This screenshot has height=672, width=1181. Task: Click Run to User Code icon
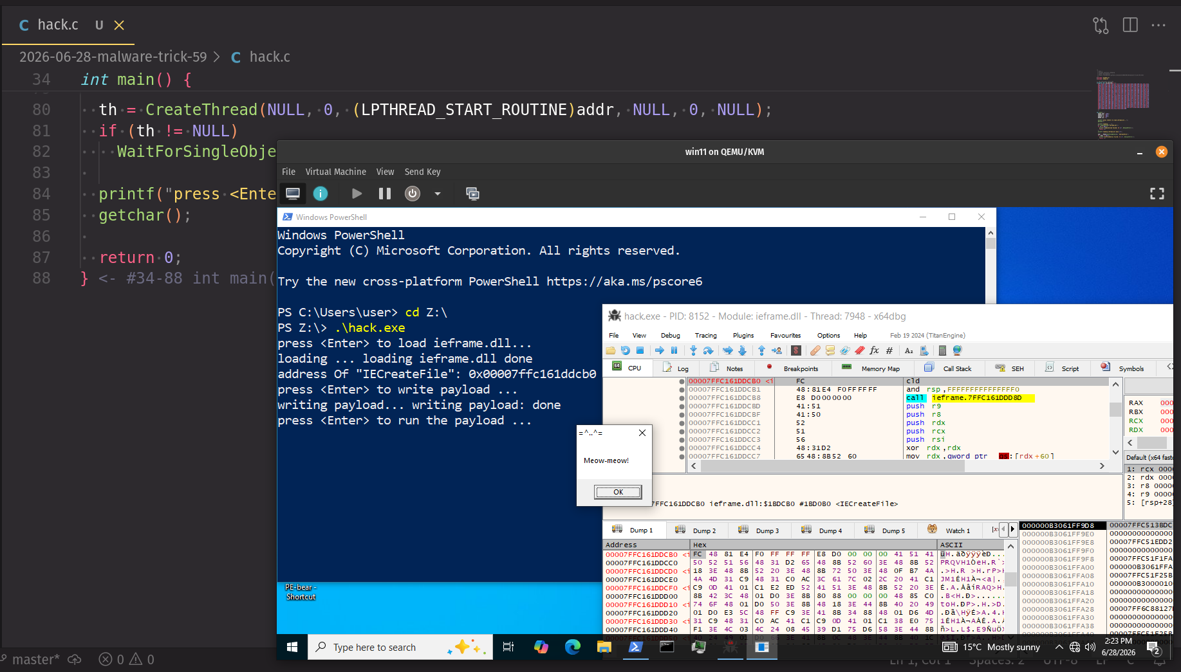pyautogui.click(x=777, y=350)
